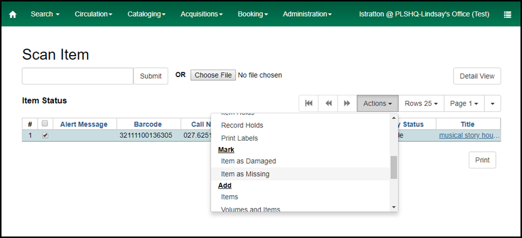Click the Print button
Image resolution: width=522 pixels, height=238 pixels.
(x=483, y=160)
